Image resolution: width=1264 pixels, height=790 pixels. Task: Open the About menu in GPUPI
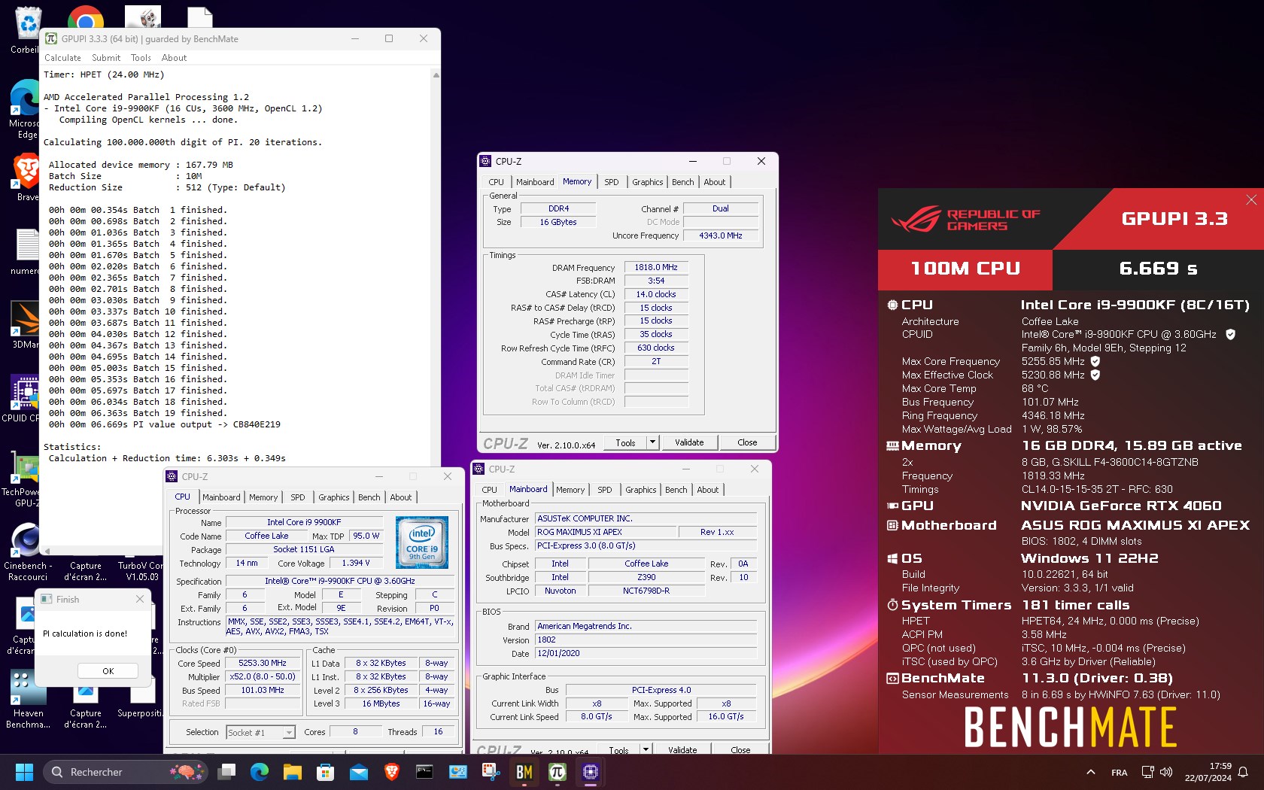tap(174, 58)
